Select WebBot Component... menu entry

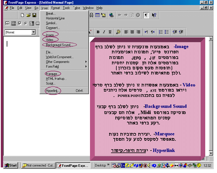64,57
